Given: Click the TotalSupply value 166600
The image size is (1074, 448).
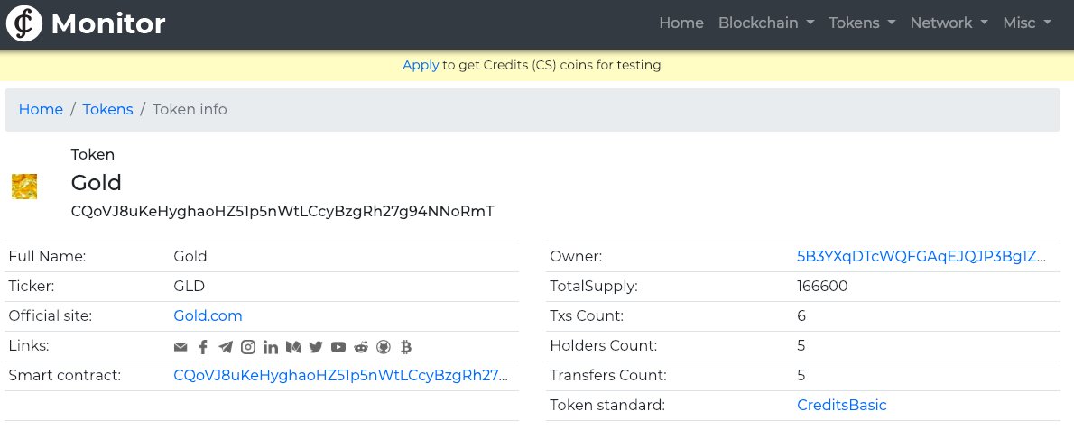Looking at the screenshot, I should click(x=822, y=286).
